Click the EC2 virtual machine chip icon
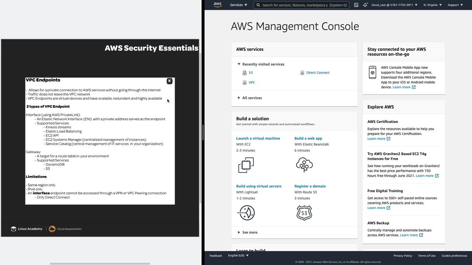Image resolution: width=472 pixels, height=265 pixels. pyautogui.click(x=246, y=165)
